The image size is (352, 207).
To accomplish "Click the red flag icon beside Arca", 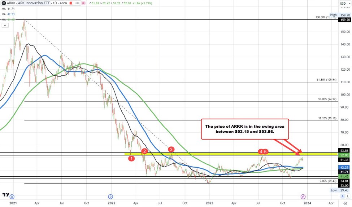I will click(x=71, y=3).
